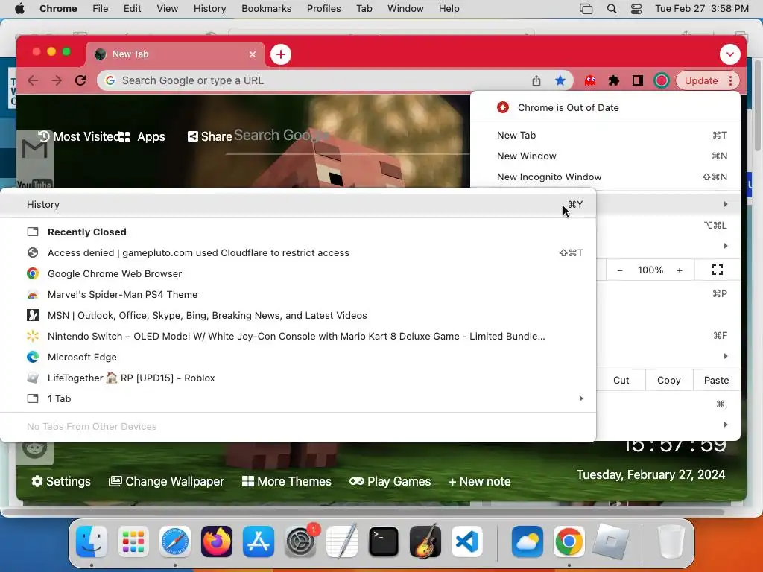Open System Settings from the Dock

(300, 541)
